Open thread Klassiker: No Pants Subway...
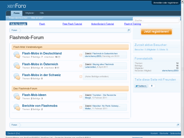The width and height of the screenshot is (184, 138). [x=106, y=106]
